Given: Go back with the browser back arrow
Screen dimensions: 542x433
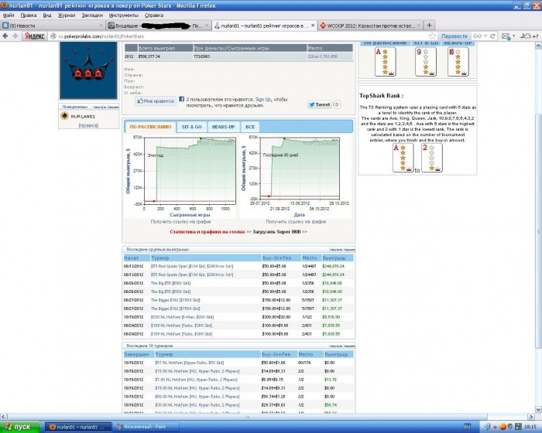Looking at the screenshot, I should coord(5,36).
